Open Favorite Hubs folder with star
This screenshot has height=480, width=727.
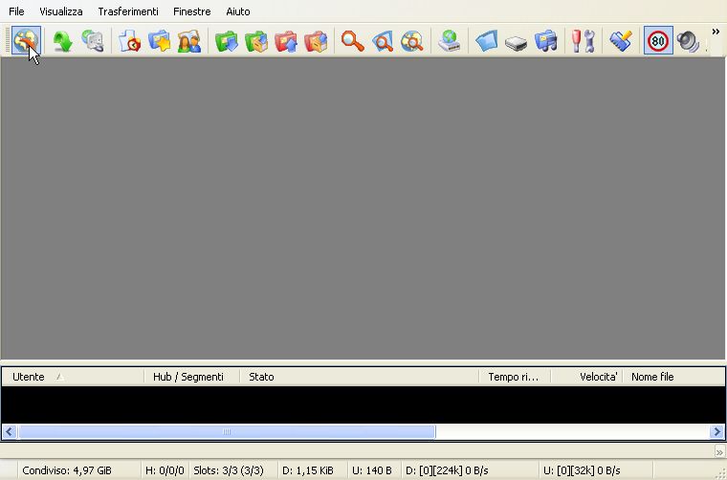(159, 41)
